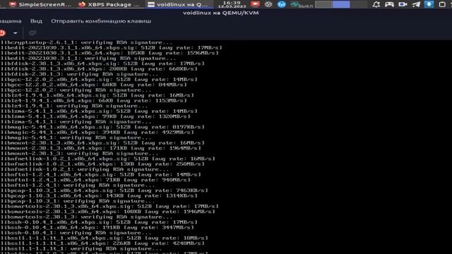Click the voidlinux на QEMU/KVM window title
Viewport: 452px width, 254px height.
coord(220,13)
